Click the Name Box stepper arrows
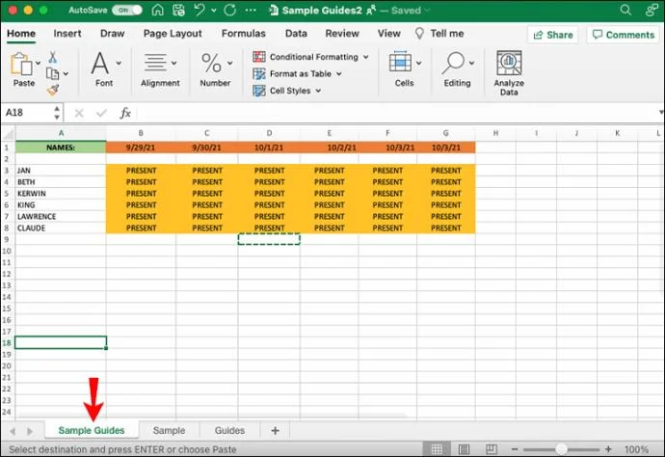Viewport: 665px width, 457px height. pyautogui.click(x=57, y=113)
